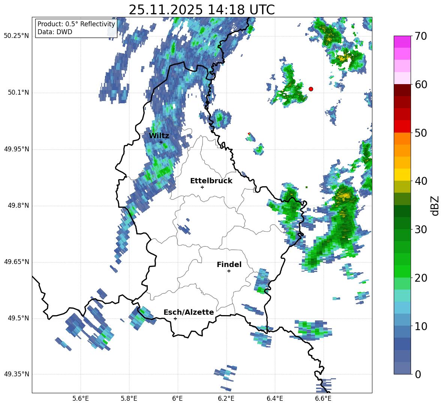
Task: Click the Ettelbruck station cross marker
Action: (x=202, y=187)
